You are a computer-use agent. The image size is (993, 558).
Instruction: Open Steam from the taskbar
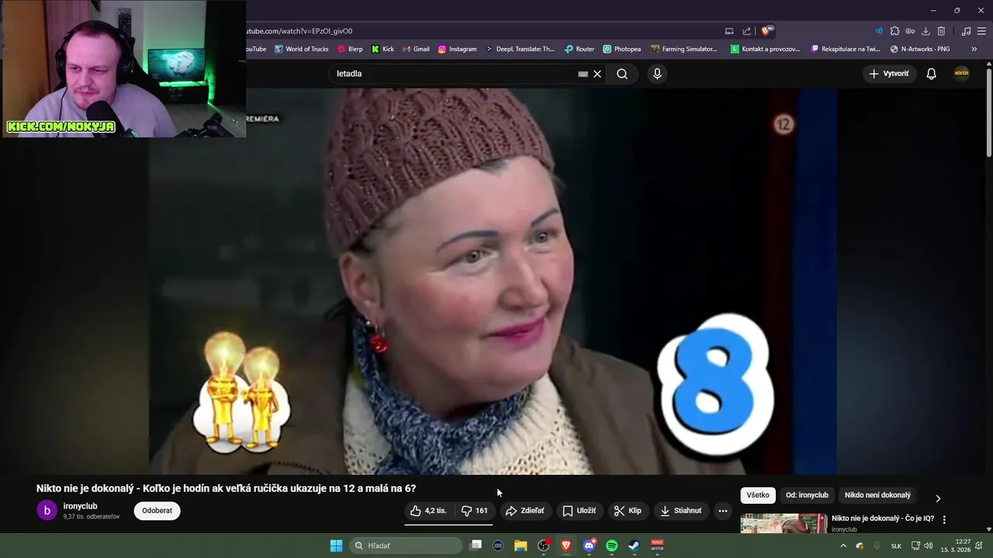click(634, 546)
